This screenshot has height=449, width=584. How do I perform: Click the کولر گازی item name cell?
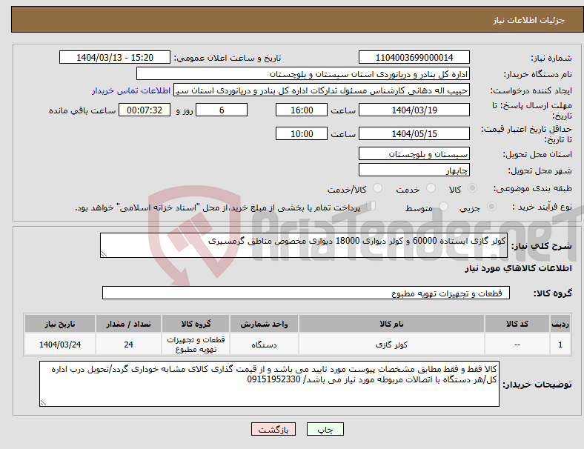coord(391,345)
